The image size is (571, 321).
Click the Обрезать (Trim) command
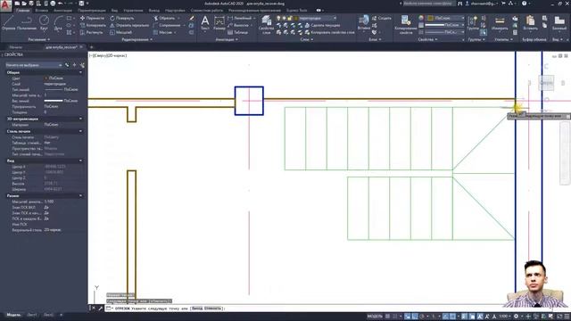pyautogui.click(x=164, y=18)
